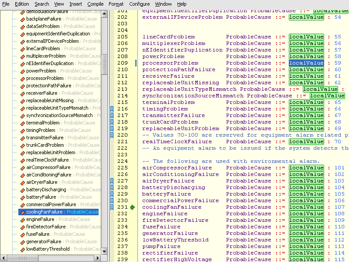349x262 pixels.
Task: Click diamond icon next to protectionPathFailure
Action: (x=23, y=86)
